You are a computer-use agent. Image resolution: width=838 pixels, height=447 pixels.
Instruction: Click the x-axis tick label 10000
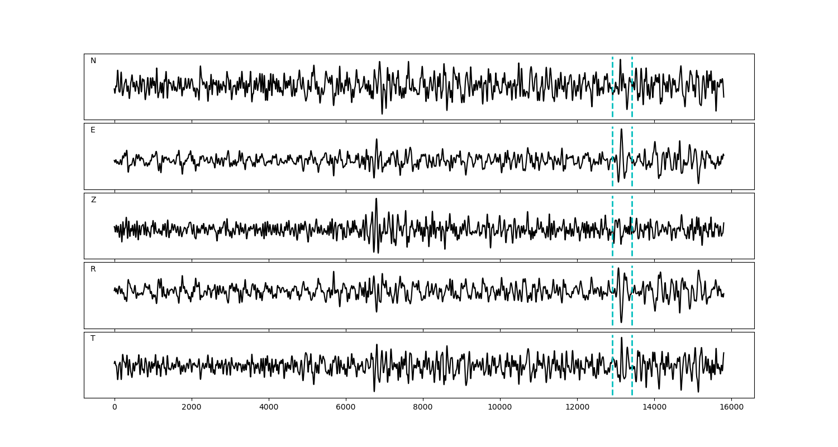(500, 408)
